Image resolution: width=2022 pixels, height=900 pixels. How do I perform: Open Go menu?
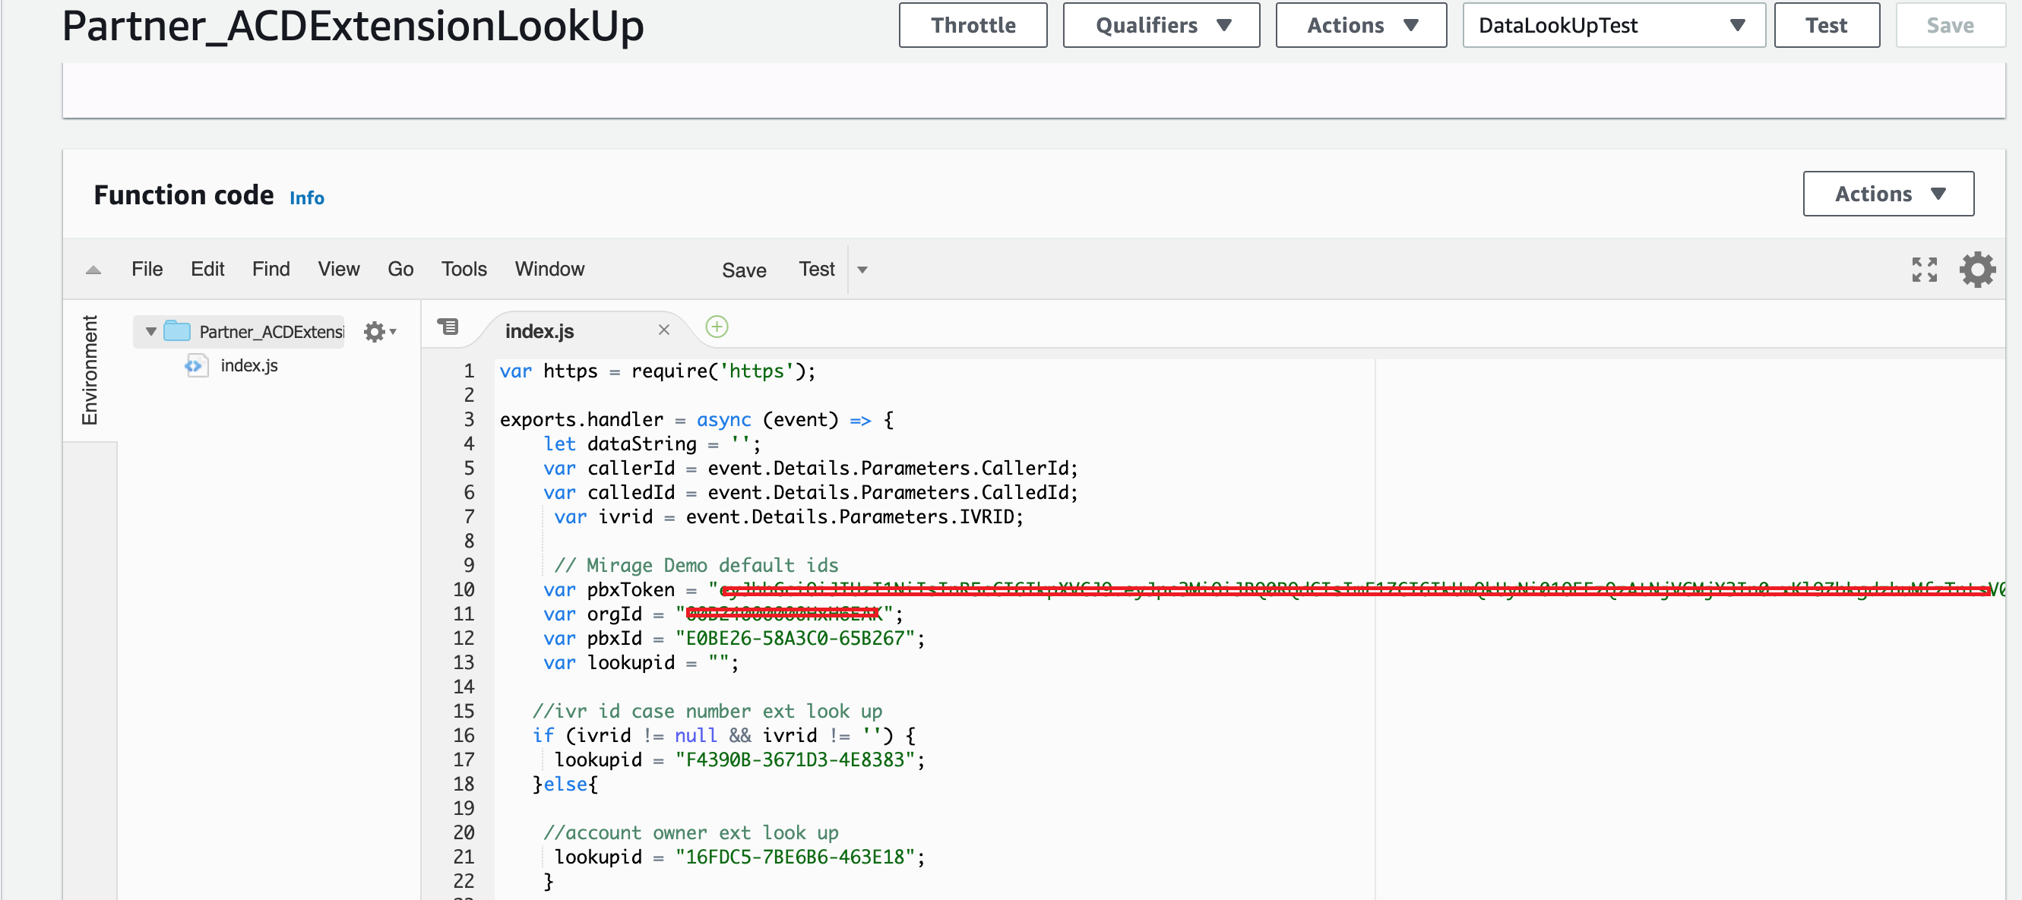400,269
